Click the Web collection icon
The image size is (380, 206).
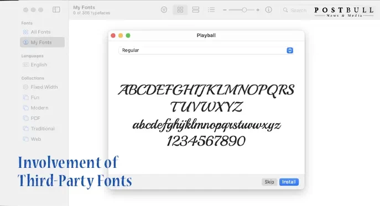pyautogui.click(x=25, y=139)
